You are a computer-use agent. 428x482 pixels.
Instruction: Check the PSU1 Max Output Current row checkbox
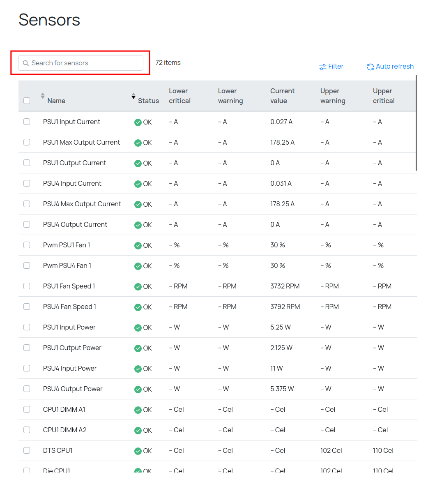(x=27, y=142)
